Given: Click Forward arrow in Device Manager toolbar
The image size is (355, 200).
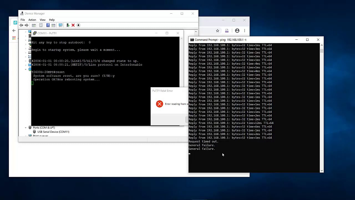Looking at the screenshot, I should coord(27,25).
